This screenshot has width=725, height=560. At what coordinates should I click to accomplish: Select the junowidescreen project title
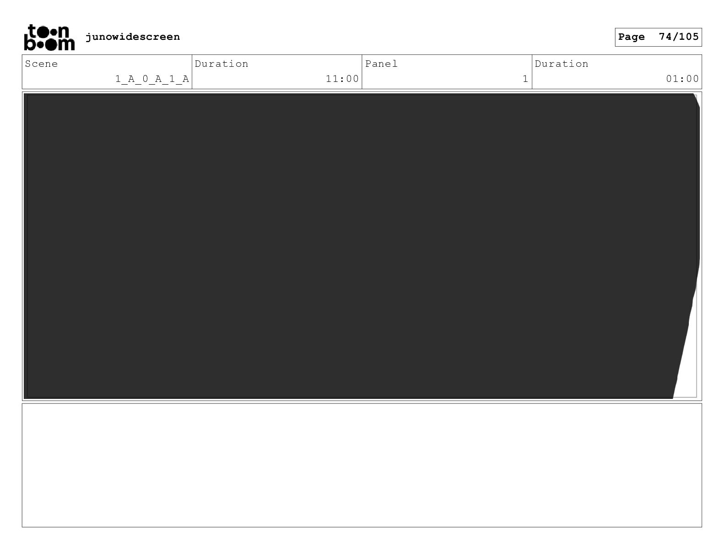(133, 37)
